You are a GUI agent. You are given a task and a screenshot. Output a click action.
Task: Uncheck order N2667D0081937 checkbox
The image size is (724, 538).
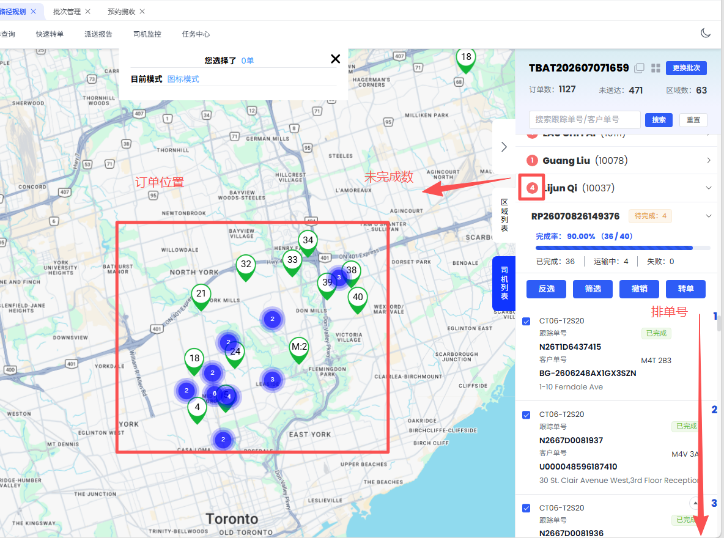[x=526, y=415]
